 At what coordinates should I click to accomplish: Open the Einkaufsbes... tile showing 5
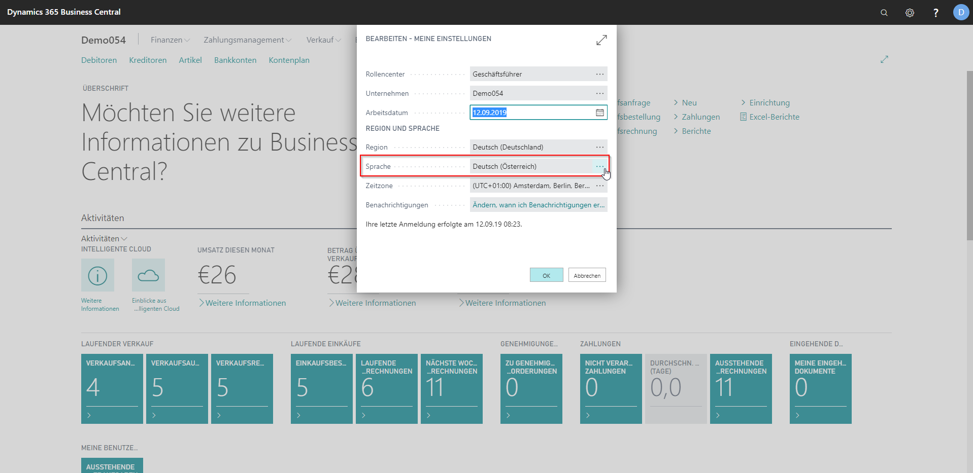coord(322,389)
